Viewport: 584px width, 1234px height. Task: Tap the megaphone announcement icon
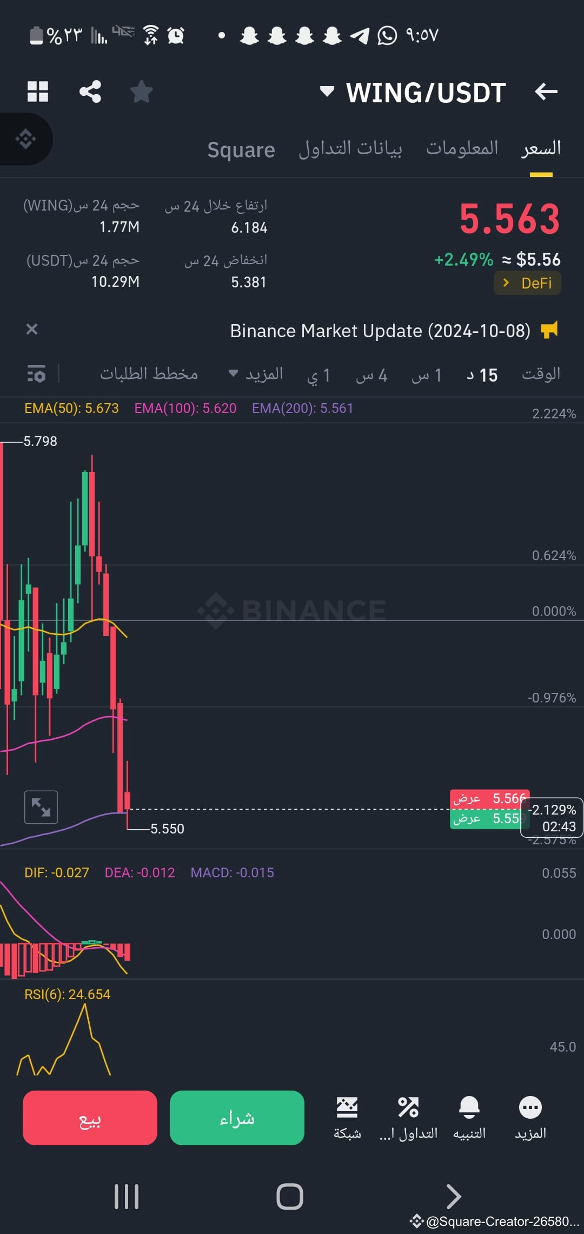tap(550, 330)
